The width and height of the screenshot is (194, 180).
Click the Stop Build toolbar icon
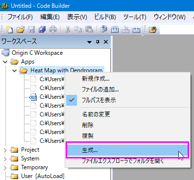click(x=125, y=29)
